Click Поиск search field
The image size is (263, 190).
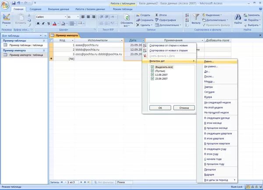click(124, 182)
